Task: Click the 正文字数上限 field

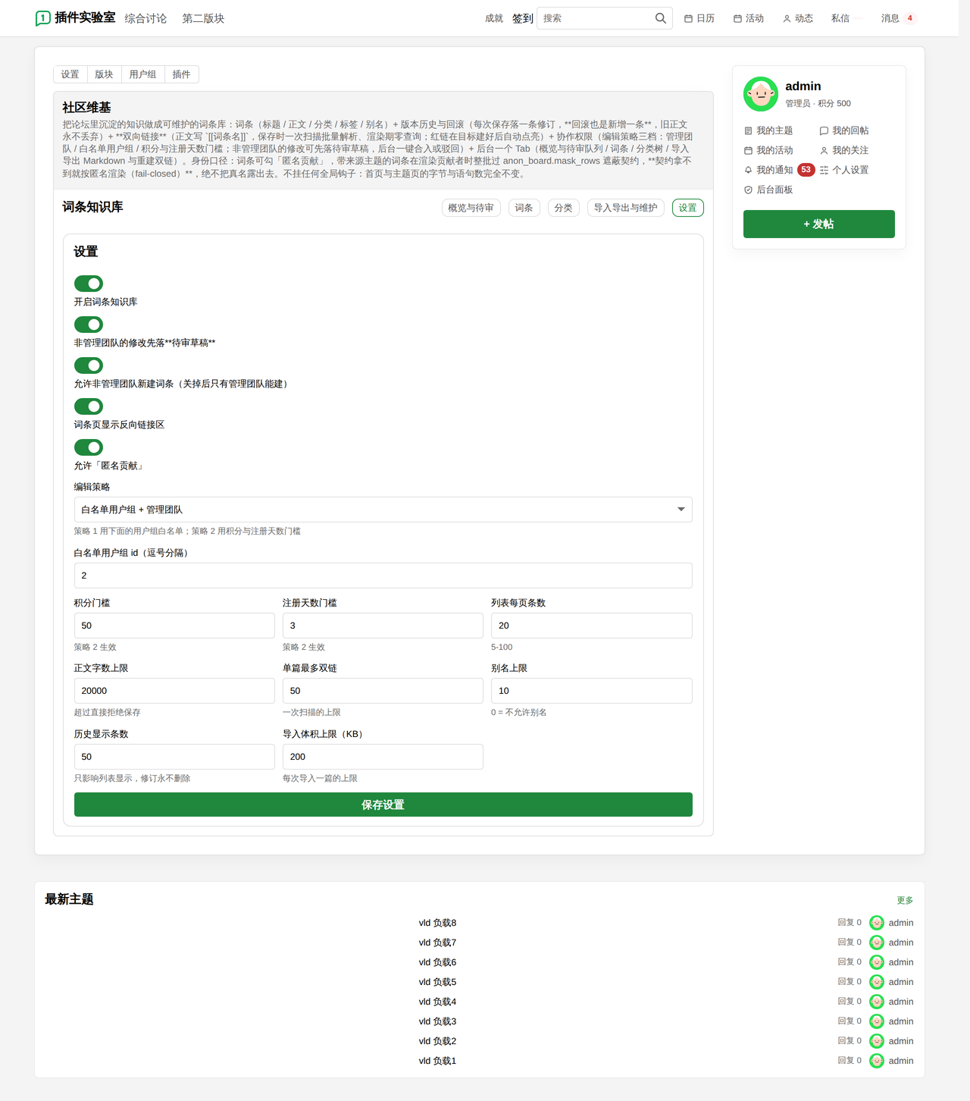Action: pos(174,691)
